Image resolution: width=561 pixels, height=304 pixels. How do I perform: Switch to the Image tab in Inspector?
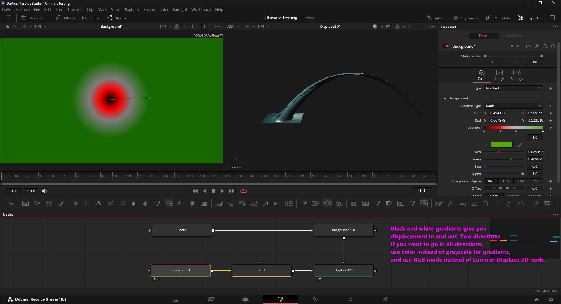[499, 75]
